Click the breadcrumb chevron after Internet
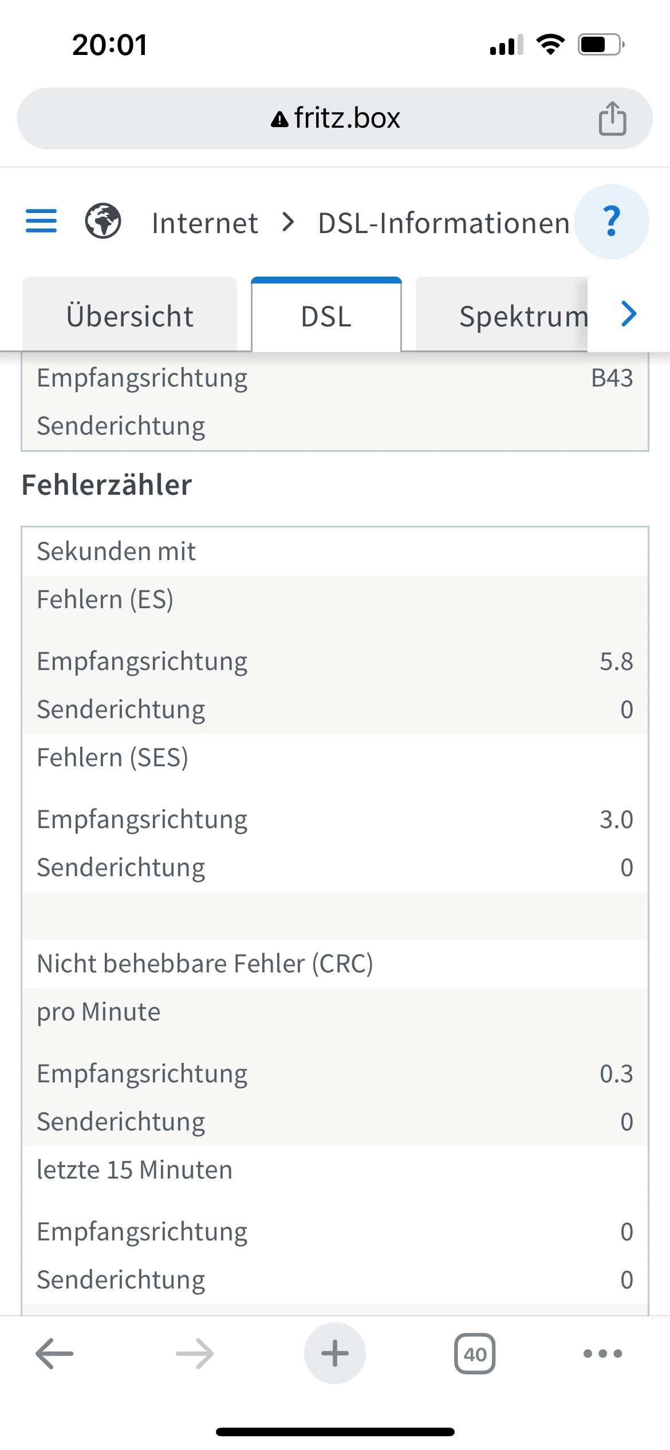 coord(289,222)
